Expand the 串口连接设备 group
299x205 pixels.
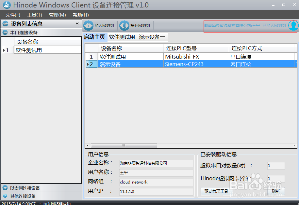coord(41,33)
